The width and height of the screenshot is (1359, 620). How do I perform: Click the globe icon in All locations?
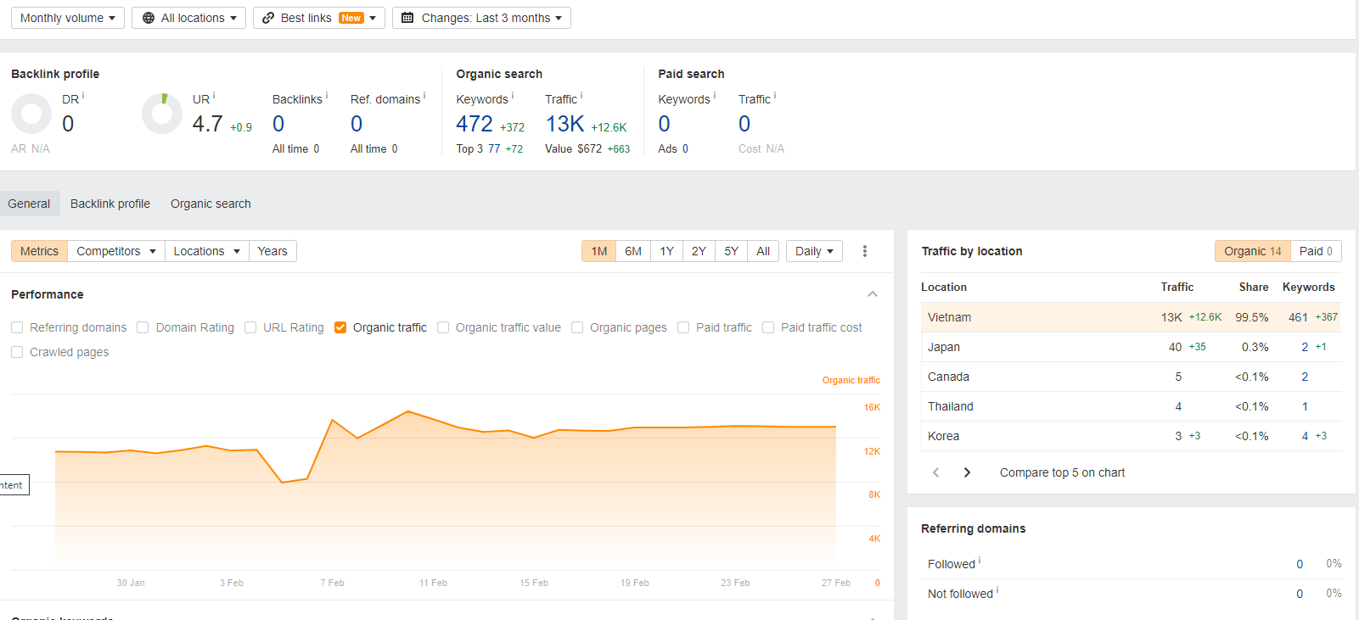[149, 18]
